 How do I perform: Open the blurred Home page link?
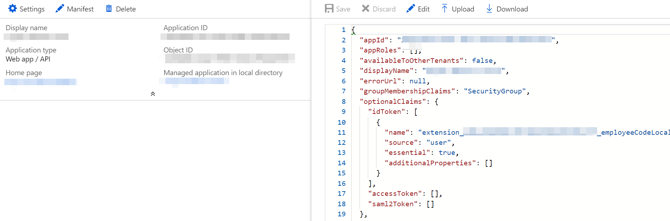pyautogui.click(x=40, y=82)
